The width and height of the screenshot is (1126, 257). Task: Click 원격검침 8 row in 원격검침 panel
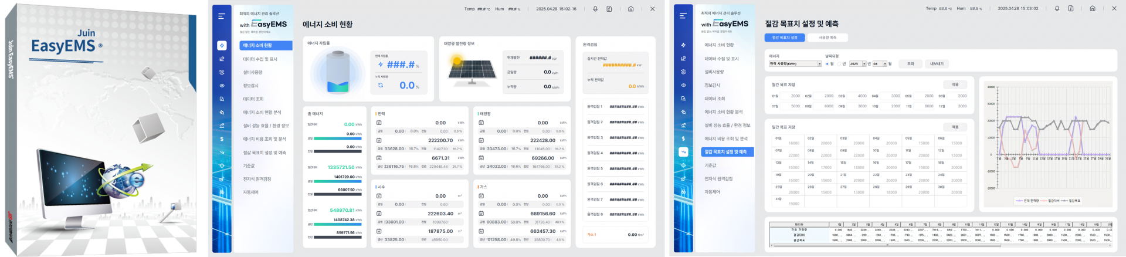(615, 215)
